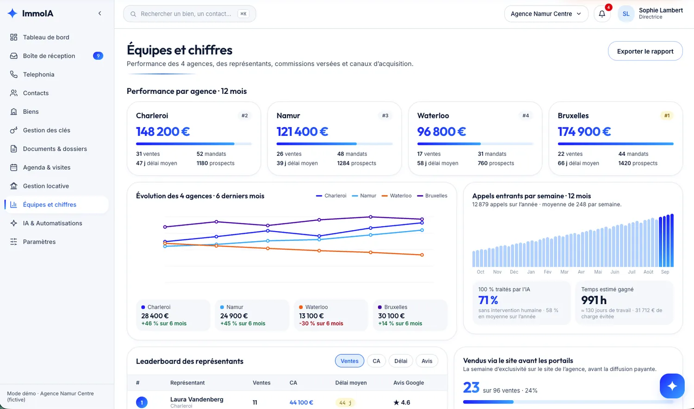
Task: Click the Documents & dossiers file icon
Action: tap(14, 149)
